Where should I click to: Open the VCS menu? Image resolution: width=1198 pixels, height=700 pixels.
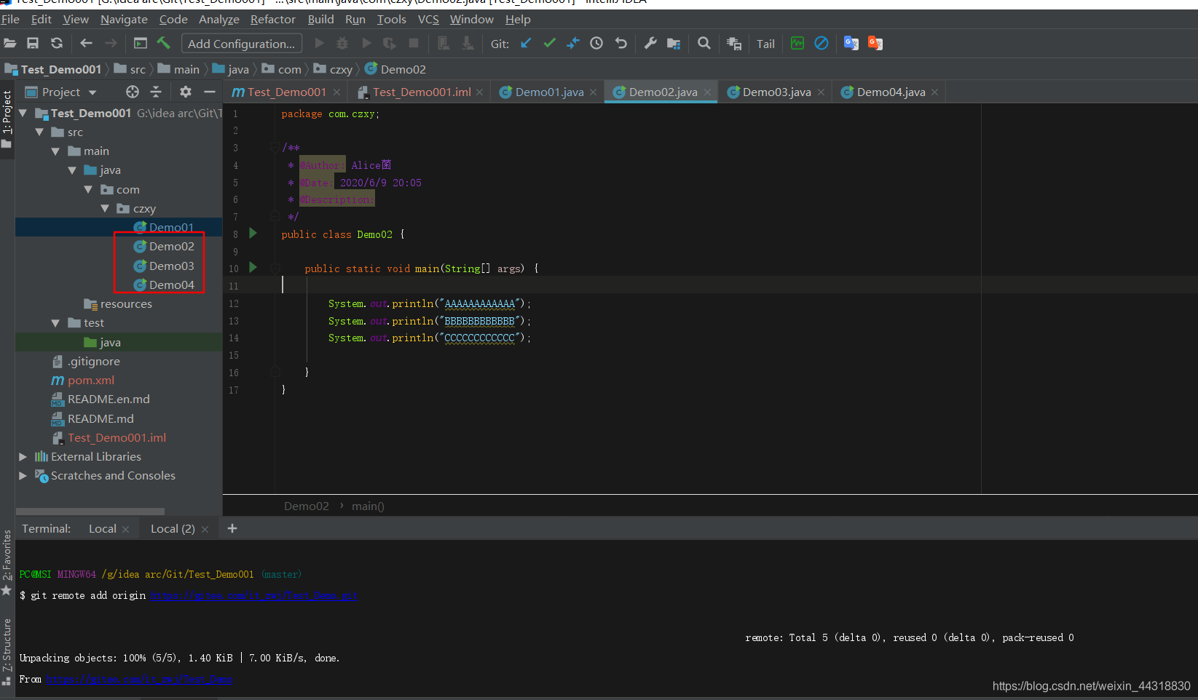(x=428, y=20)
